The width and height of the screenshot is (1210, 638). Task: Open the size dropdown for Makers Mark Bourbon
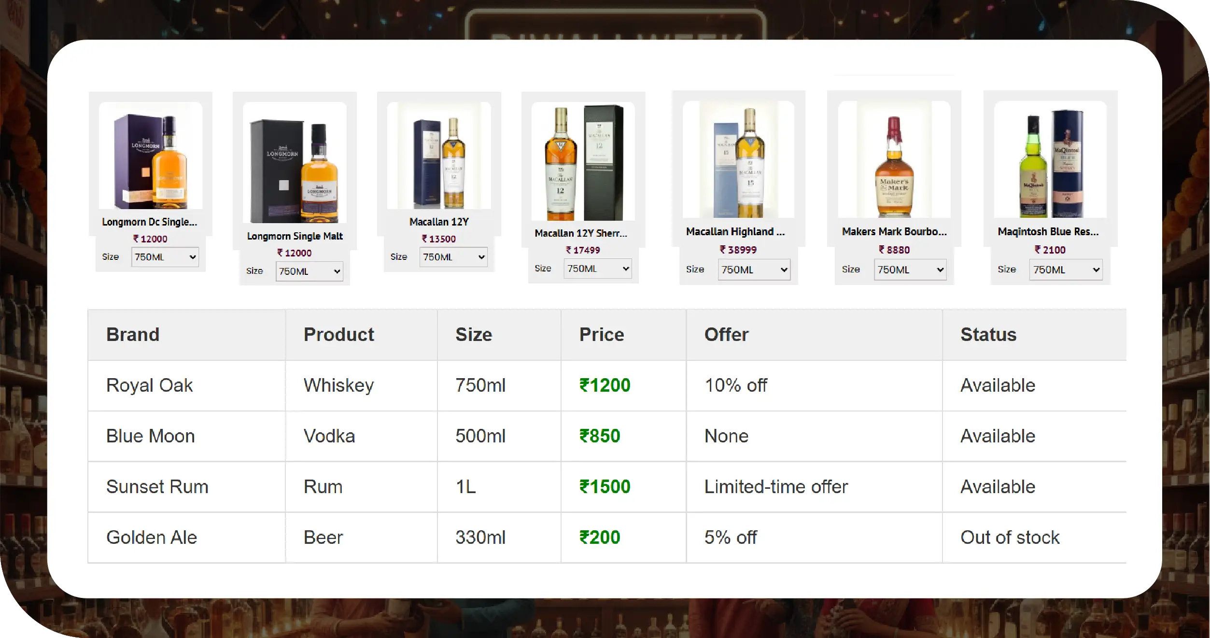click(910, 269)
